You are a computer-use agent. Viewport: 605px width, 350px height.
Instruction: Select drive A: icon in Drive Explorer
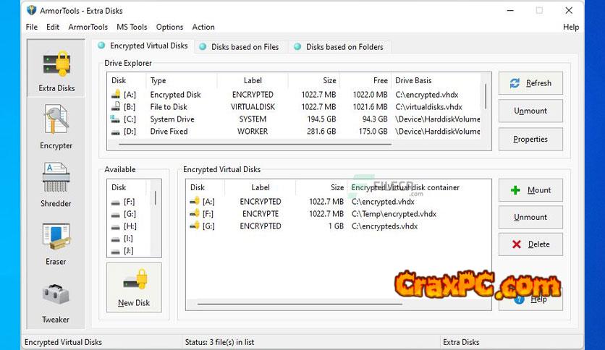pos(116,95)
